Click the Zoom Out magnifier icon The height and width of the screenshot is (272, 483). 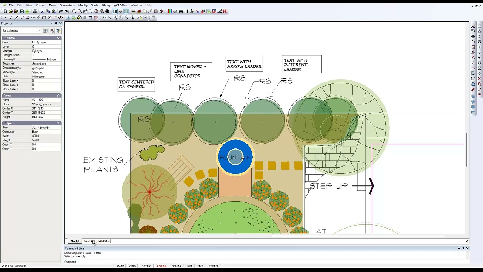coord(80,11)
